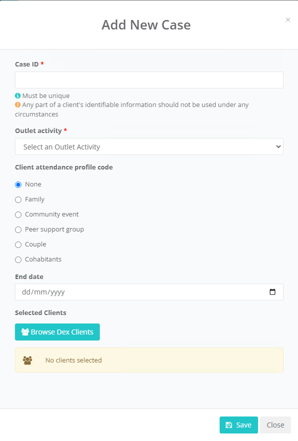Pick the Peer support group option

pyautogui.click(x=18, y=229)
